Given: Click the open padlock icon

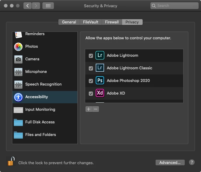Looking at the screenshot, I should pos(11,161).
